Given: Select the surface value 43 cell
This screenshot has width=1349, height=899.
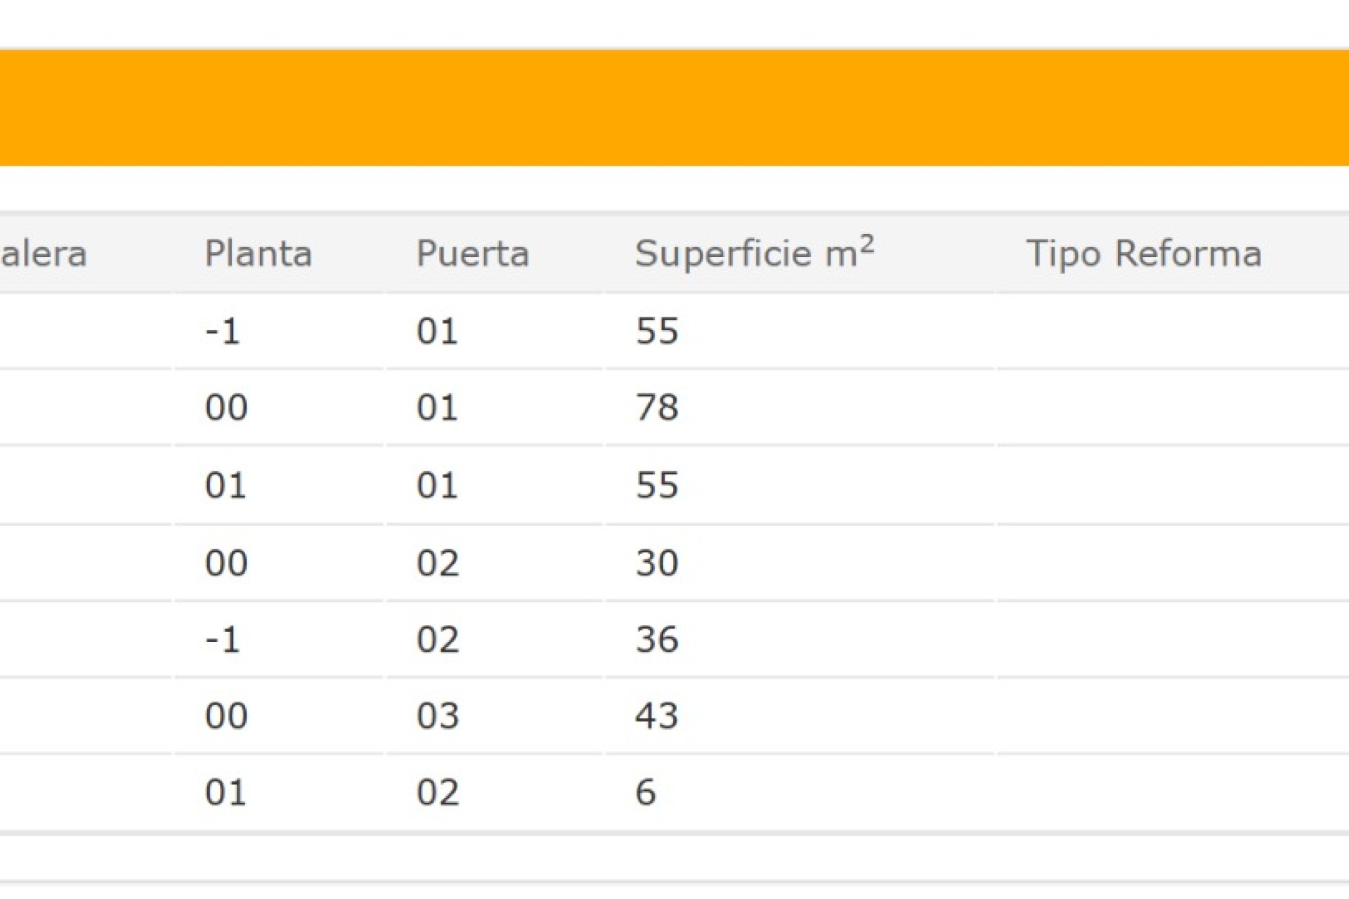Looking at the screenshot, I should pyautogui.click(x=657, y=716).
